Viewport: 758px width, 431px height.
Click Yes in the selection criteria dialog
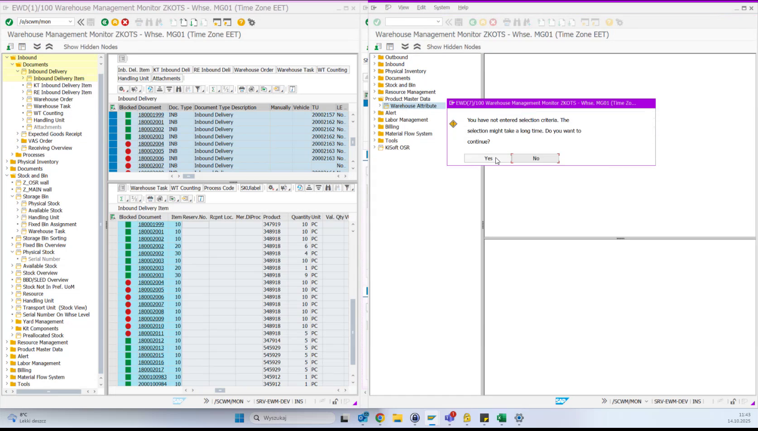[x=488, y=158]
